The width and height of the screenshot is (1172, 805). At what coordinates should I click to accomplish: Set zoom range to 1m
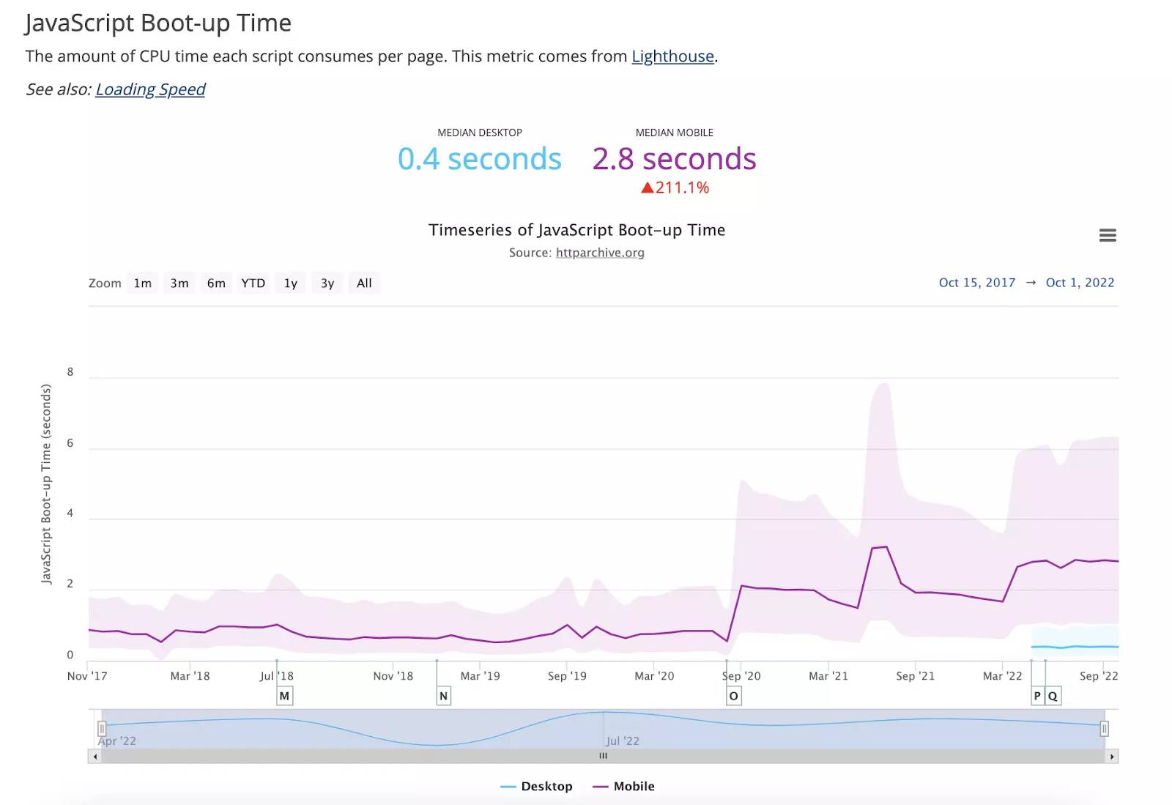point(143,283)
